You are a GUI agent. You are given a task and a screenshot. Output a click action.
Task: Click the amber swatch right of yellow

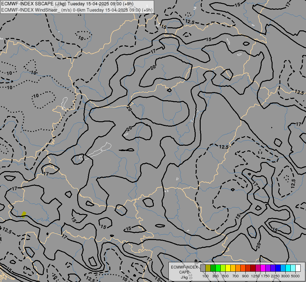[233, 268]
